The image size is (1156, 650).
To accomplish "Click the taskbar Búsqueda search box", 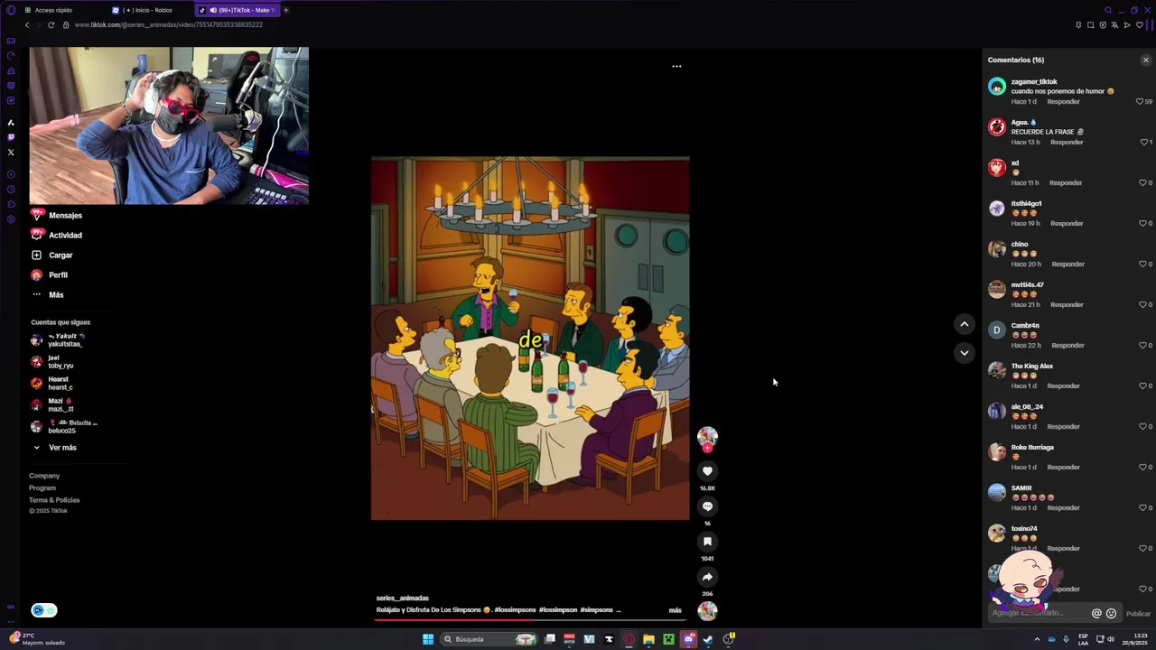I will tap(489, 639).
